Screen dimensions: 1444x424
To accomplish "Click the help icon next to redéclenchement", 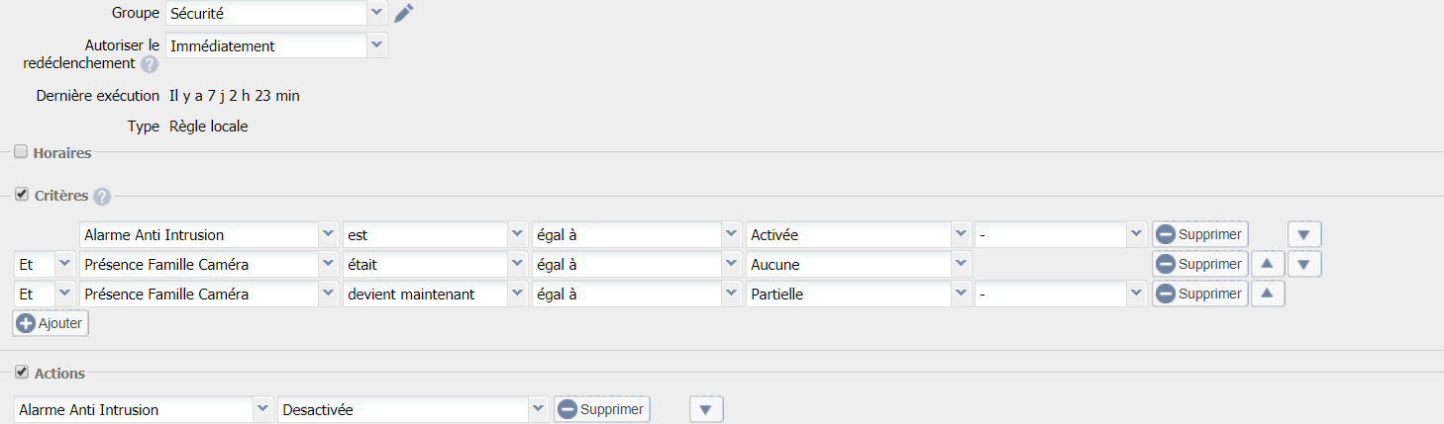I will pyautogui.click(x=150, y=64).
